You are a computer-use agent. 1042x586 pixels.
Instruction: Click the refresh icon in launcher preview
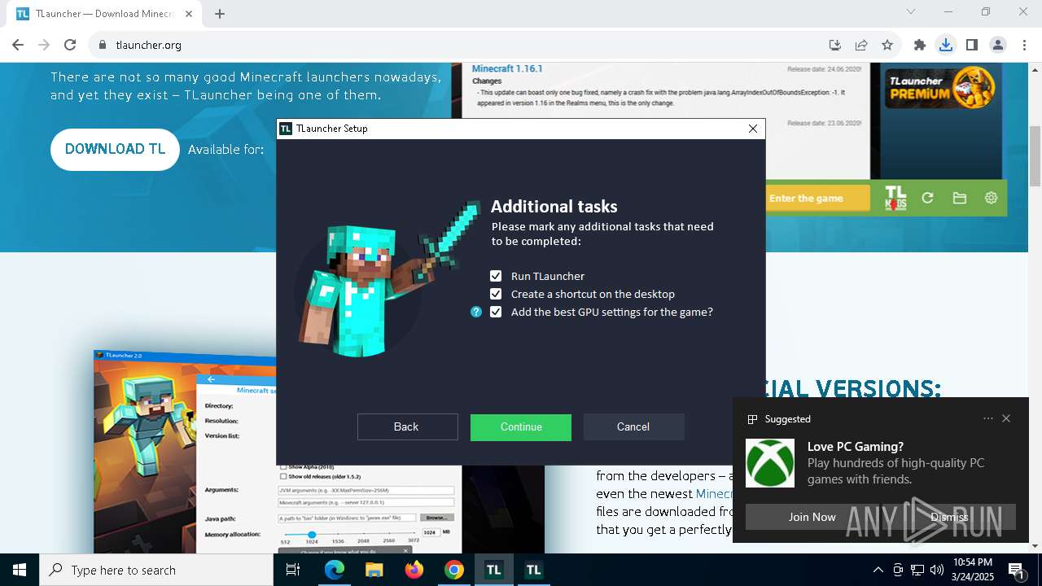(x=927, y=198)
